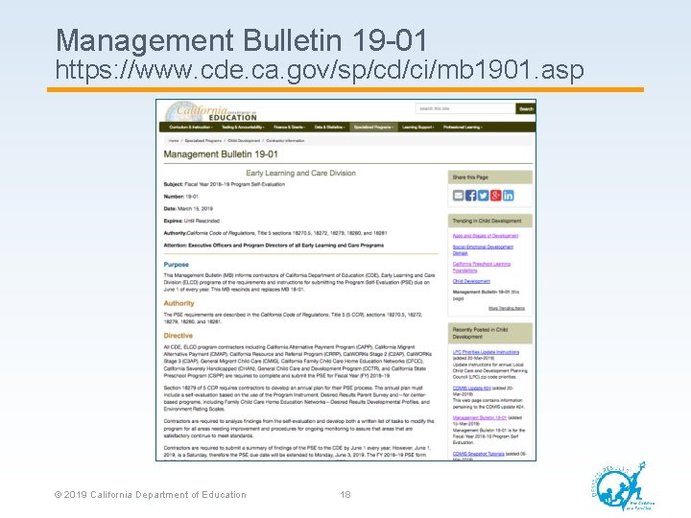Open LPC Priorities Update Instructions link
691x518 pixels.
pos(486,352)
